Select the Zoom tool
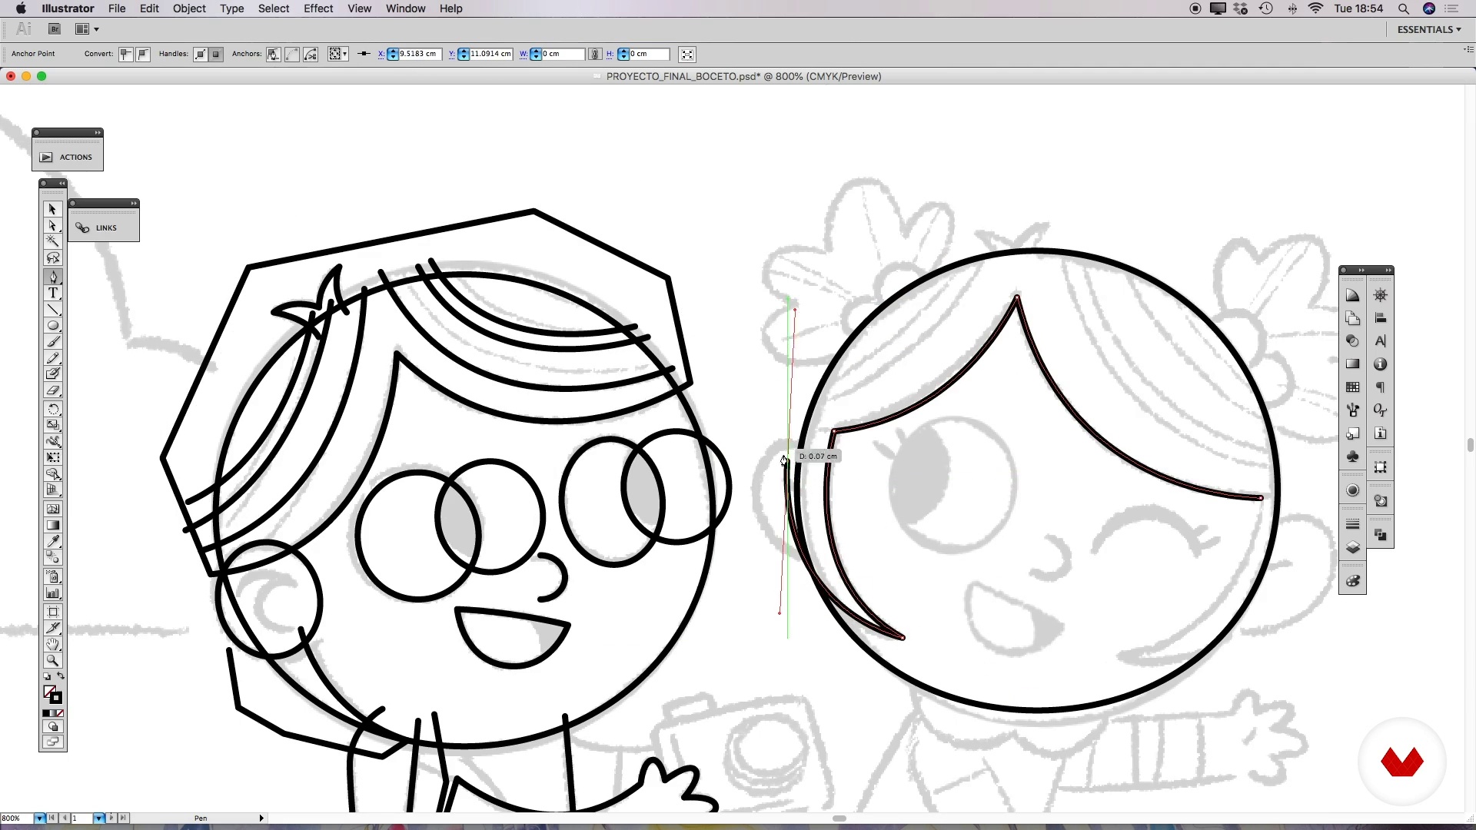 [x=52, y=660]
